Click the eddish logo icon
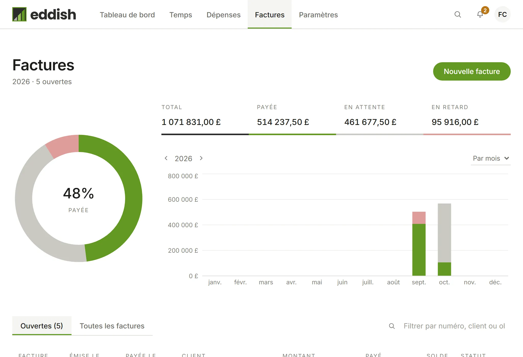Image resolution: width=523 pixels, height=357 pixels. (x=19, y=14)
